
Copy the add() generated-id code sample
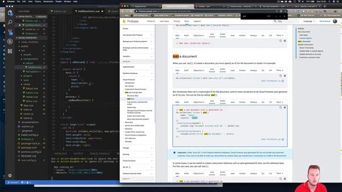point(281,108)
